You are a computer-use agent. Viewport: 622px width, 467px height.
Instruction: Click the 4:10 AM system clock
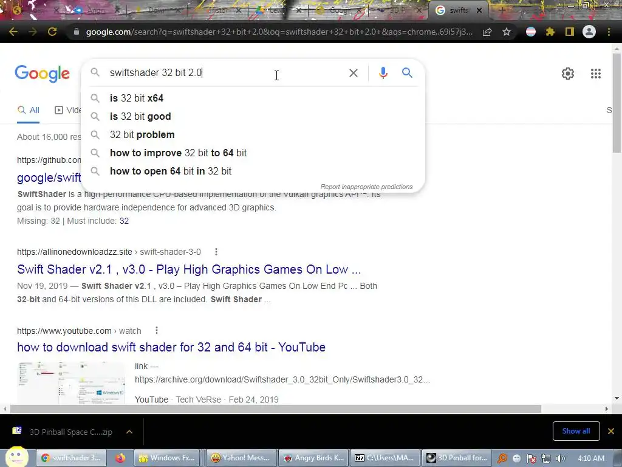coord(591,458)
